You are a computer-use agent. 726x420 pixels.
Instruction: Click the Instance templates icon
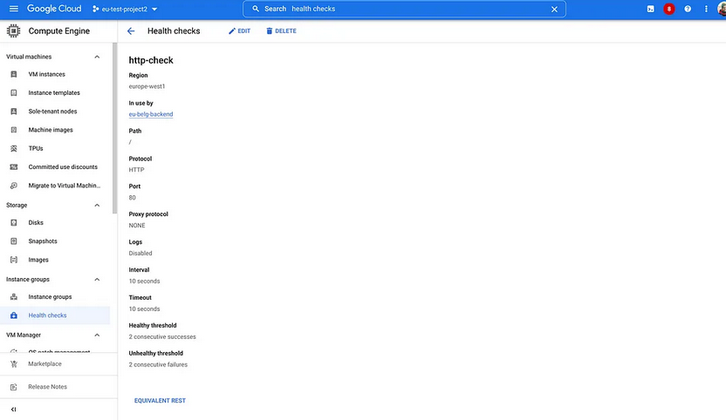click(14, 92)
